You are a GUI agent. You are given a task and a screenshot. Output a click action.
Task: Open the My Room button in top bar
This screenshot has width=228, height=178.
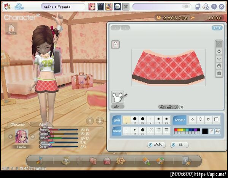[x=19, y=6]
